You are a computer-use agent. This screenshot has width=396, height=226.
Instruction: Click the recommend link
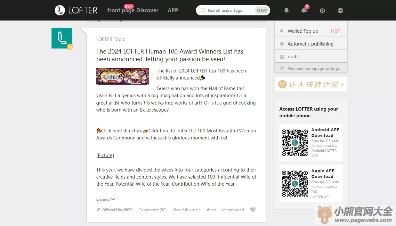tap(233, 210)
